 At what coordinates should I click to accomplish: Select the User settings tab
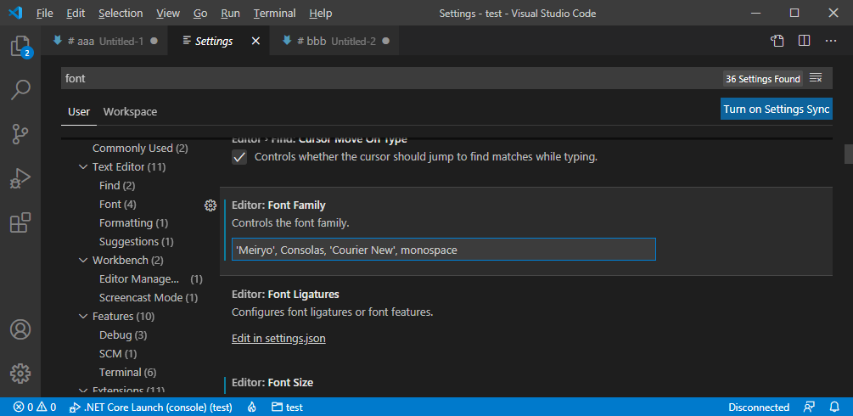79,111
